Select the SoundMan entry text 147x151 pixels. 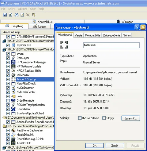(23, 109)
